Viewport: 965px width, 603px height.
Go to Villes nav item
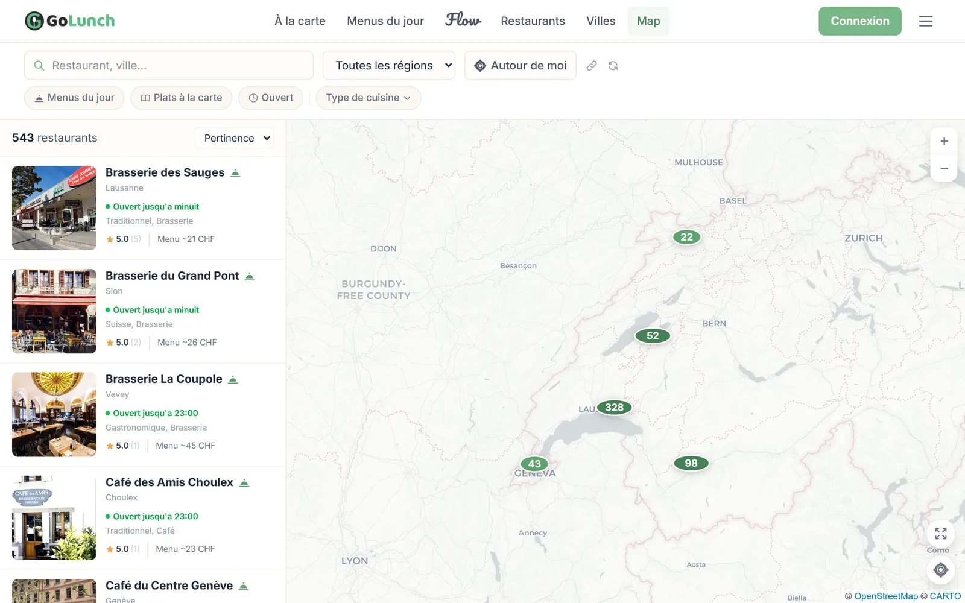pos(601,21)
